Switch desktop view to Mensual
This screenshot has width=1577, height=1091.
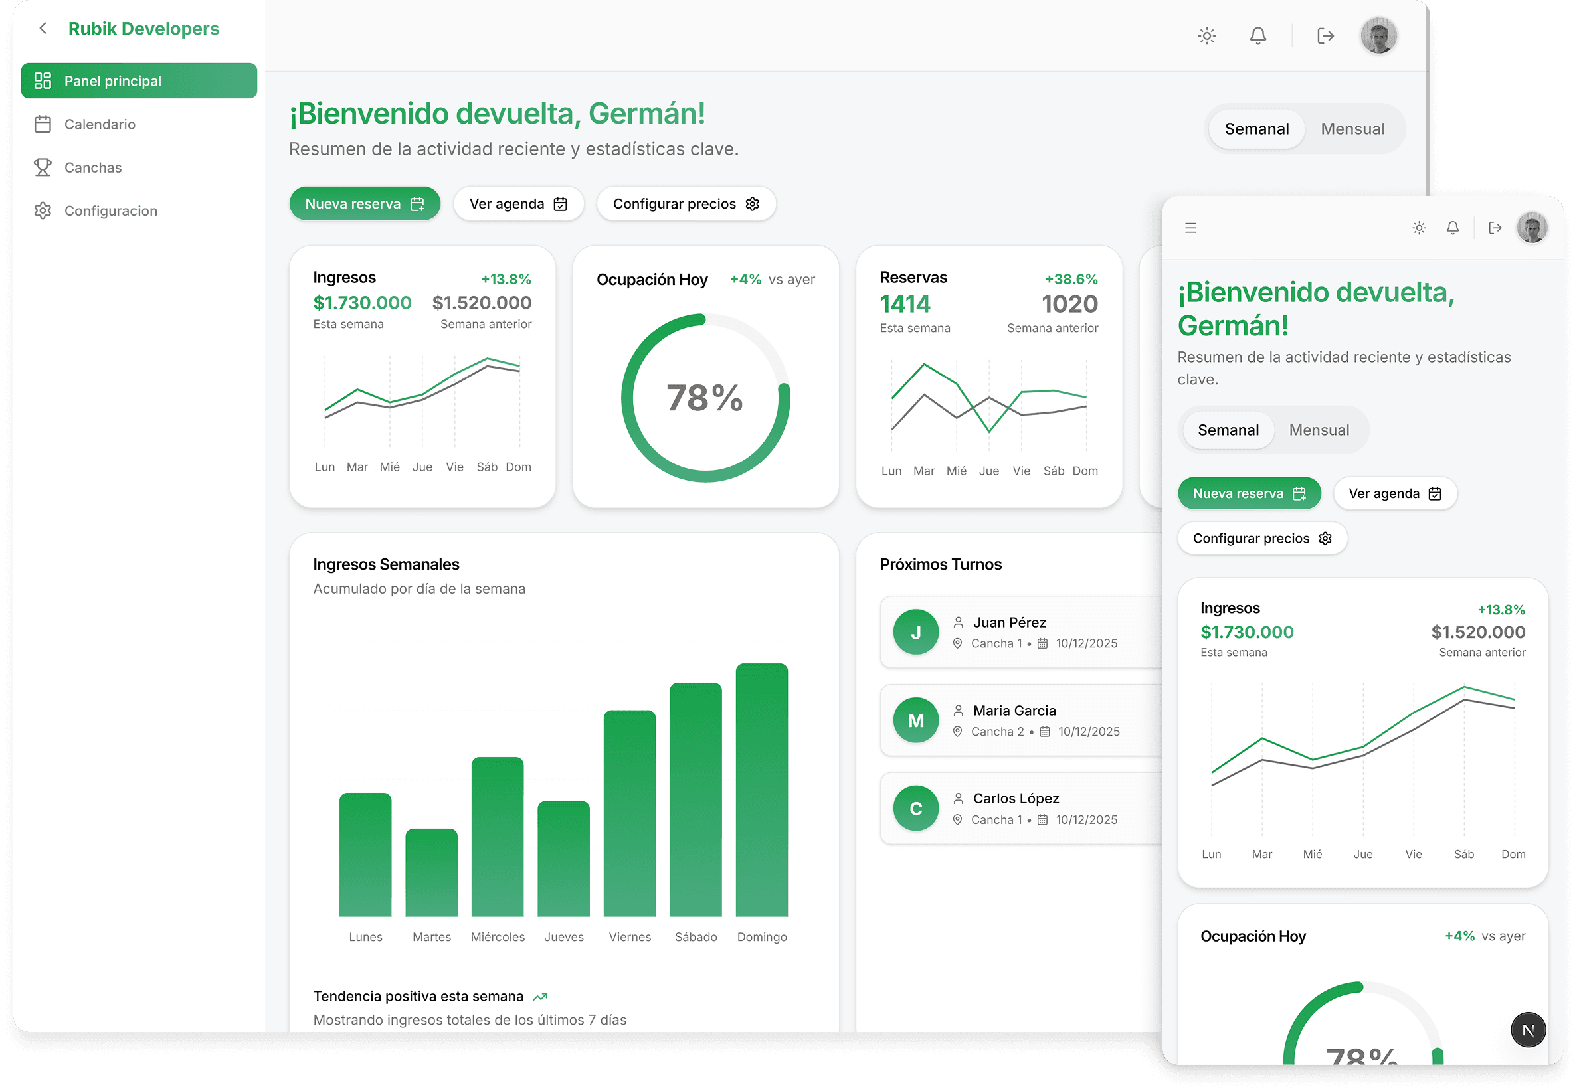coord(1352,129)
